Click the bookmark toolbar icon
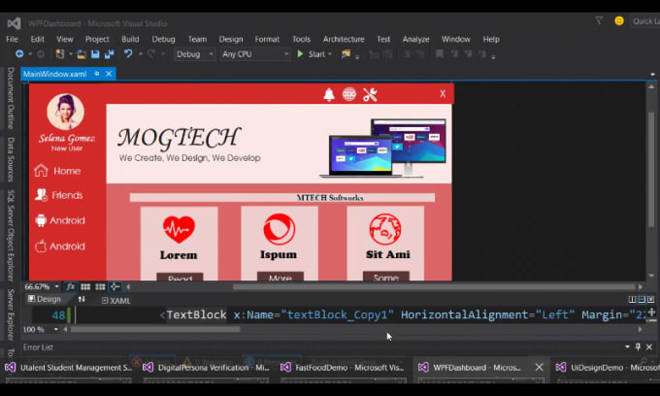The width and height of the screenshot is (660, 396). 439,53
